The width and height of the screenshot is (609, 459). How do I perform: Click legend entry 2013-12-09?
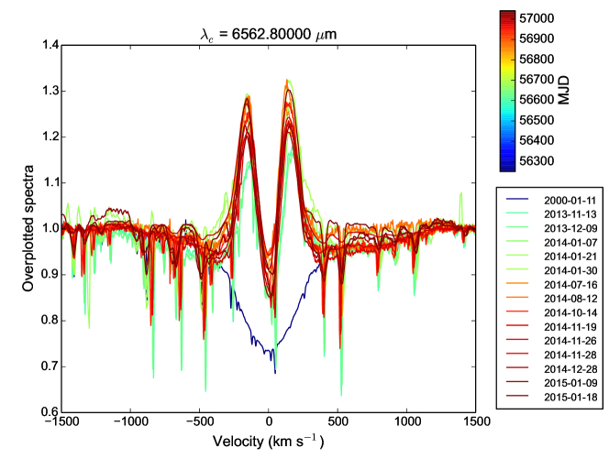(x=570, y=228)
